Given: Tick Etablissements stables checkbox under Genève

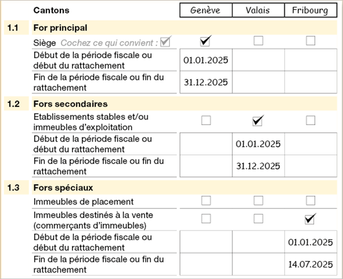Looking at the screenshot, I should pyautogui.click(x=206, y=120).
